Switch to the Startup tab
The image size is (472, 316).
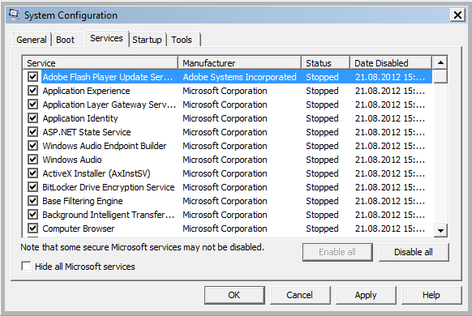[148, 40]
